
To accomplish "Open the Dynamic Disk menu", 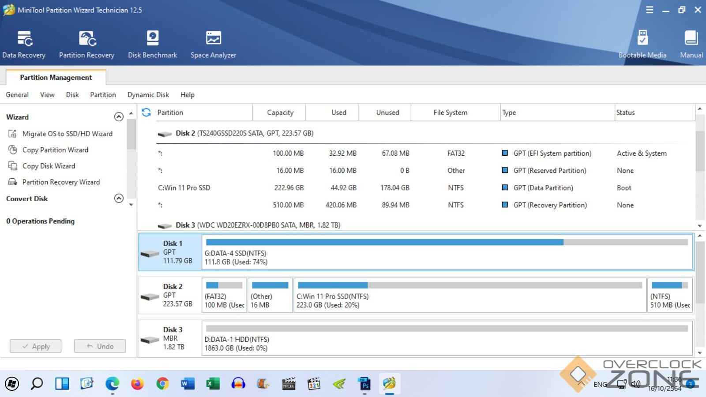I will click(148, 95).
